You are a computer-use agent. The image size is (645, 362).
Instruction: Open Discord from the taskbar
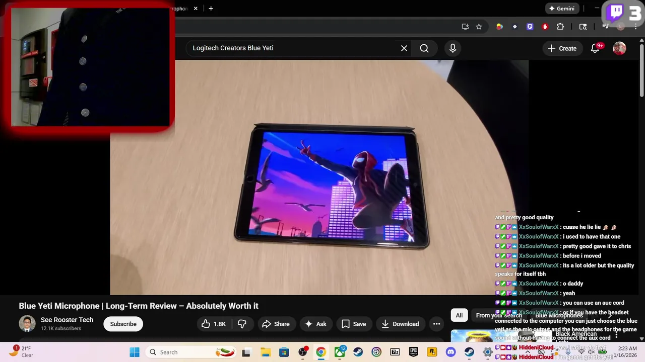coord(450,352)
